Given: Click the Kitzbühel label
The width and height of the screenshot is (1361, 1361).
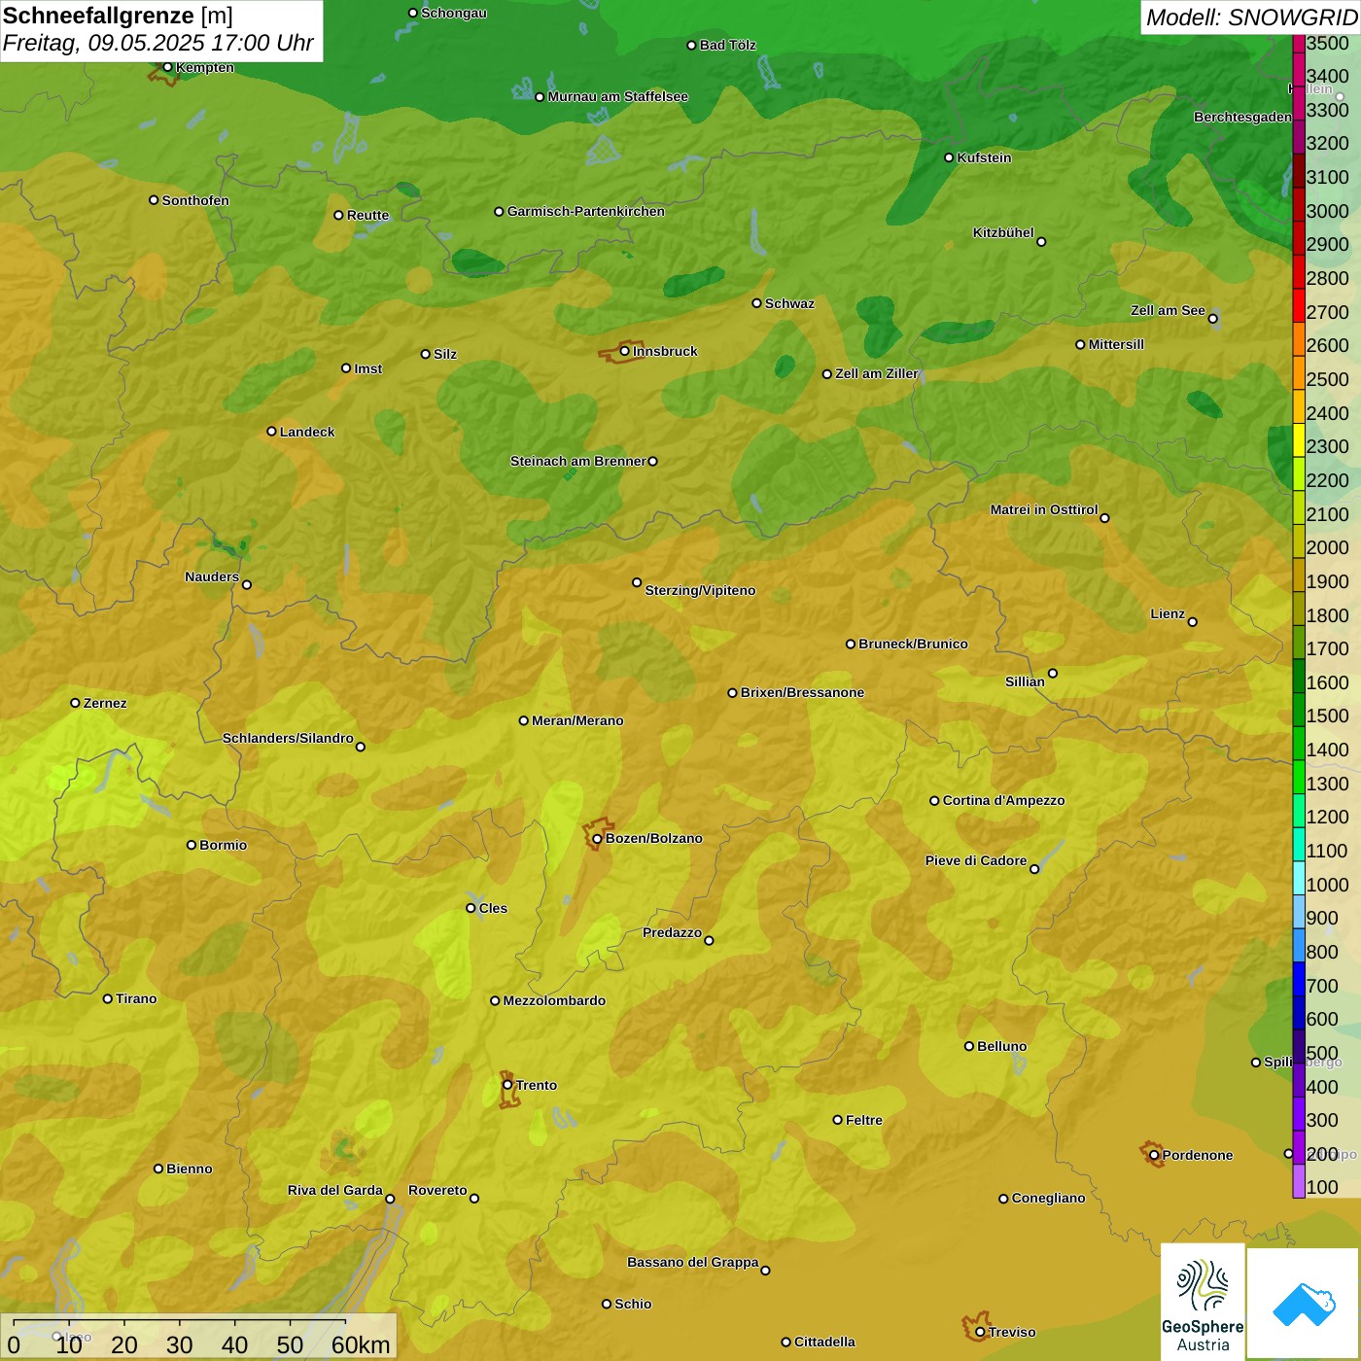Looking at the screenshot, I should pos(1003,232).
